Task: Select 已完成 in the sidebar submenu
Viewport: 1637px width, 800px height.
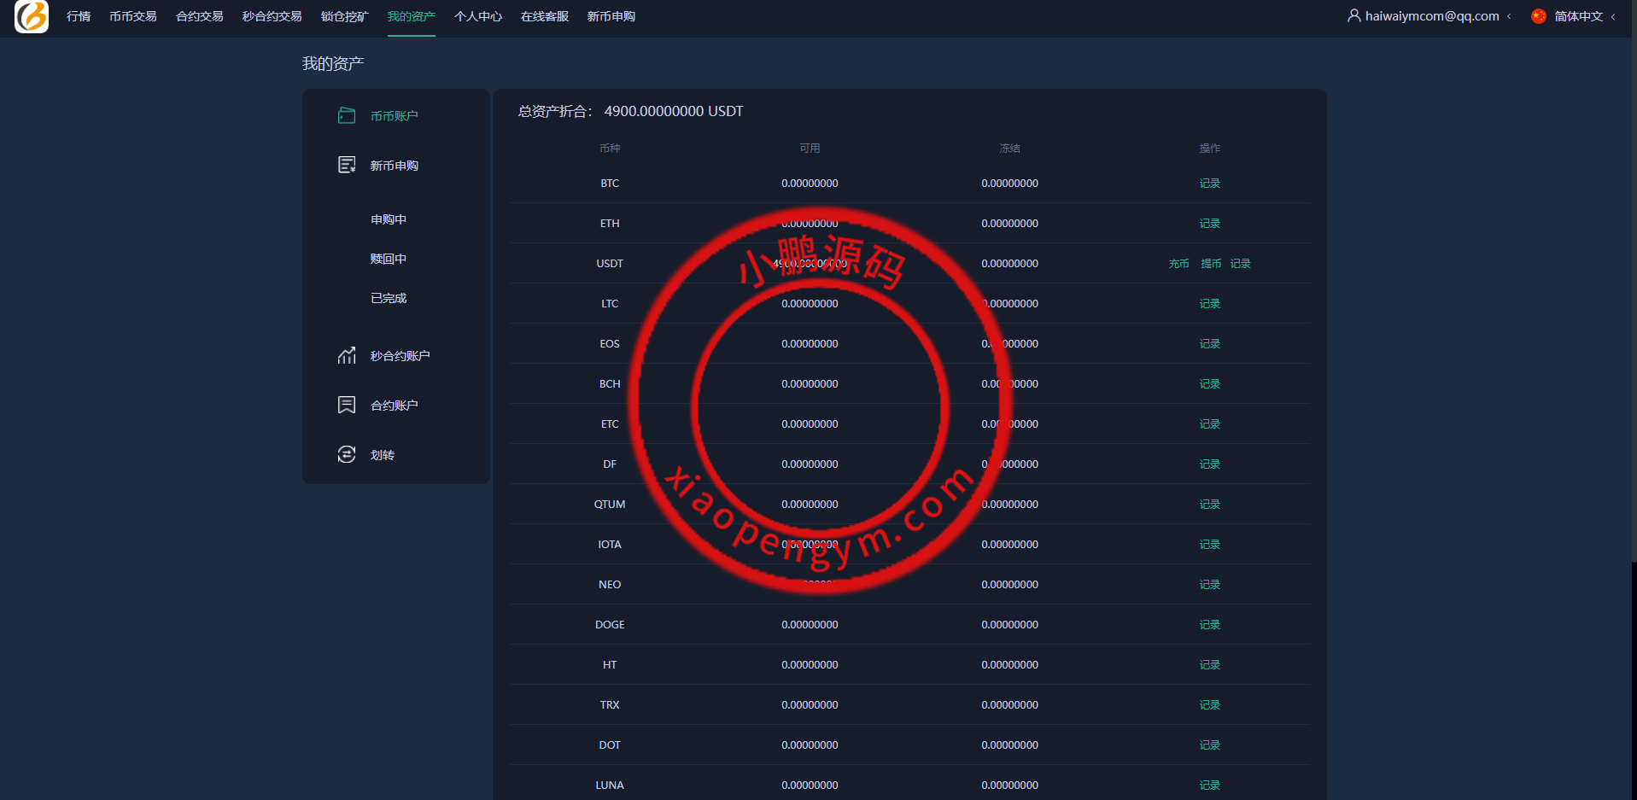Action: [x=389, y=298]
